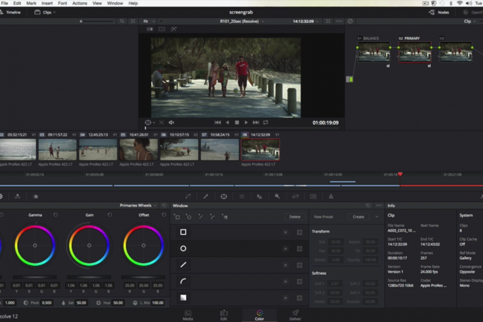Toggle mask mode for circle window

(299, 248)
